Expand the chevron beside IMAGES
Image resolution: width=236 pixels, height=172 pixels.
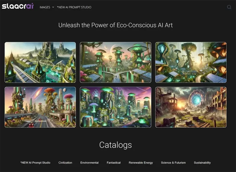[53, 7]
